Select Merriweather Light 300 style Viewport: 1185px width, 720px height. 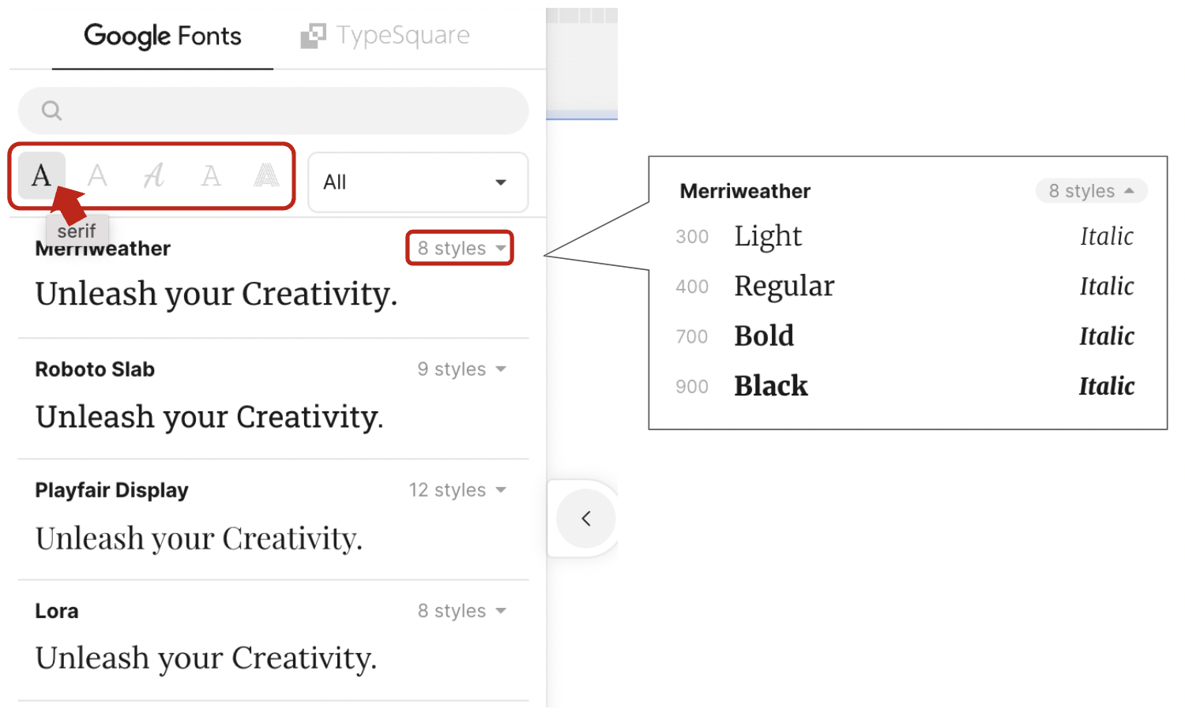point(768,236)
